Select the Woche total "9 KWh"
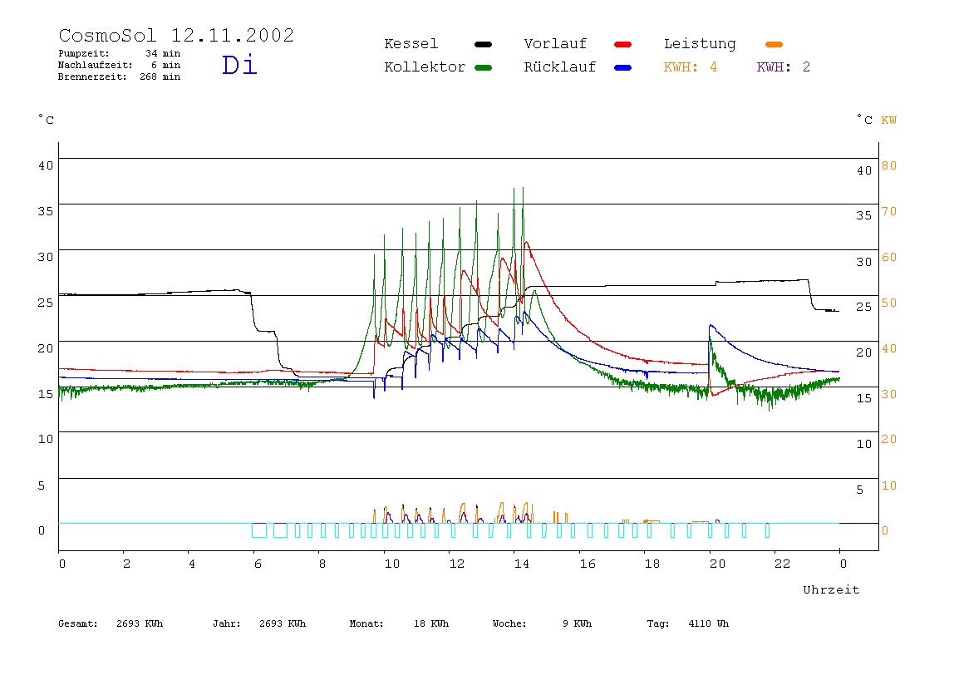The width and height of the screenshot is (954, 675). click(578, 623)
